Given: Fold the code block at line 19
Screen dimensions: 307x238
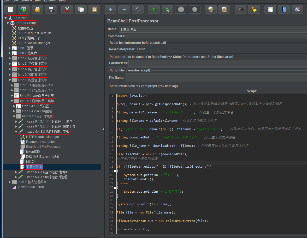Looking at the screenshot, I should click(115, 171).
